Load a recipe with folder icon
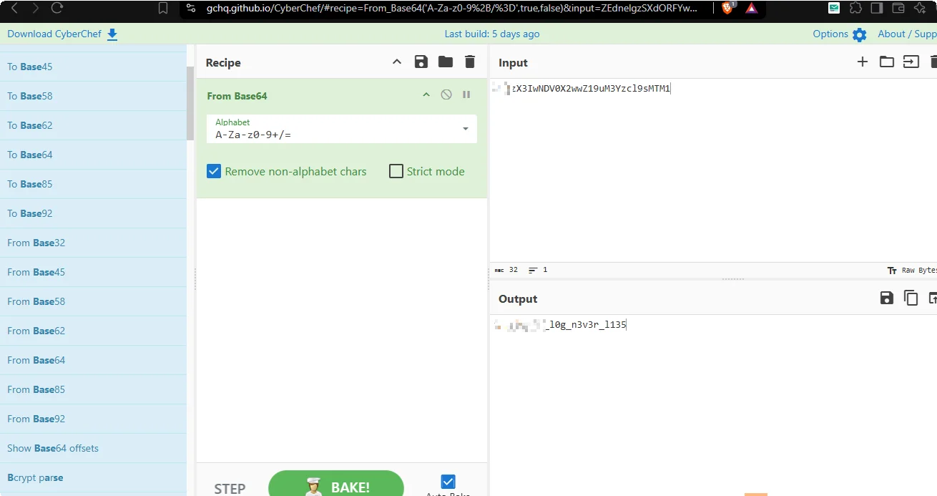The width and height of the screenshot is (937, 496). (446, 62)
